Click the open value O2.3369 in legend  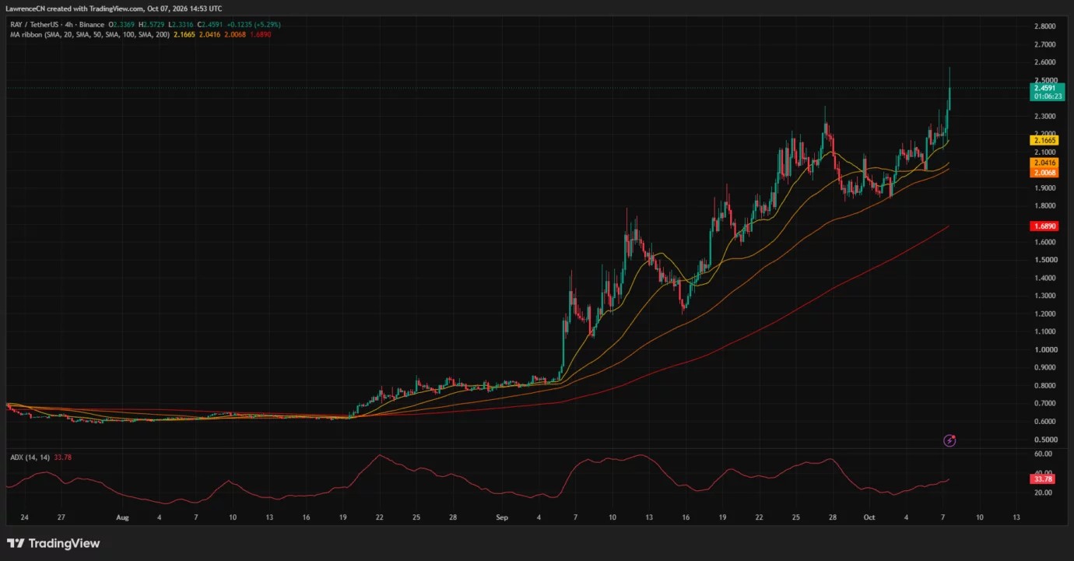(121, 25)
